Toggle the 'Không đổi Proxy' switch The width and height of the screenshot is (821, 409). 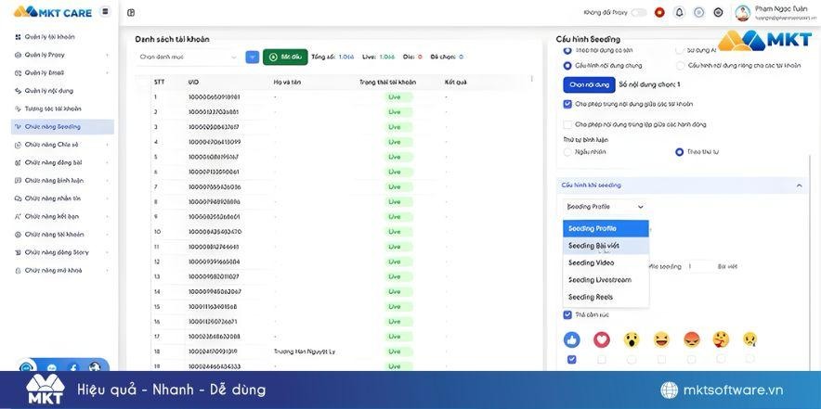[x=639, y=13]
